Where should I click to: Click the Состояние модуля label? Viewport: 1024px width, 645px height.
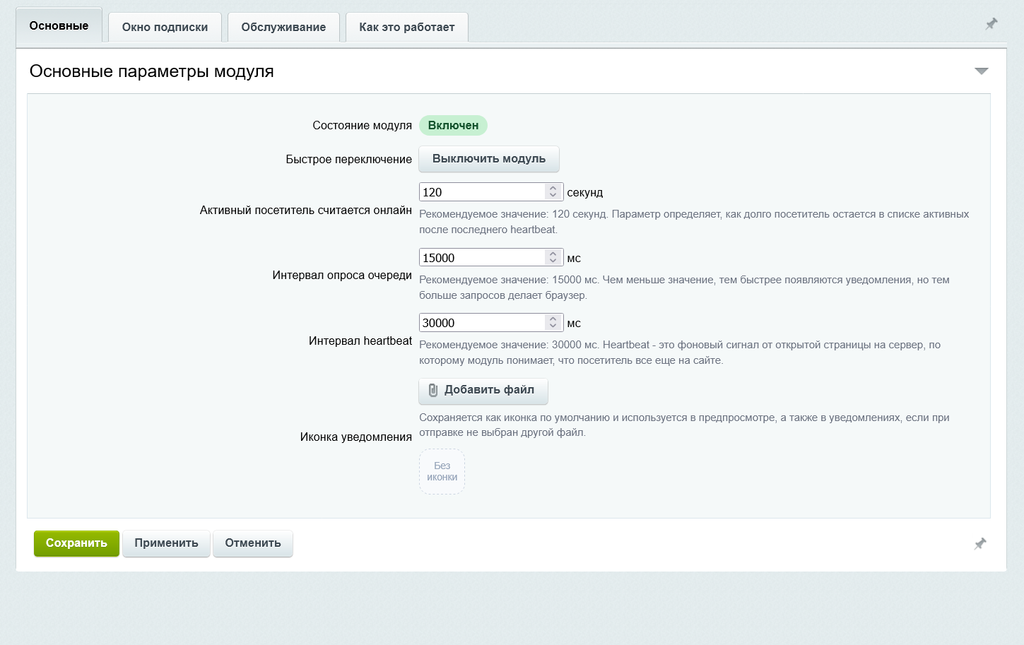coord(362,125)
